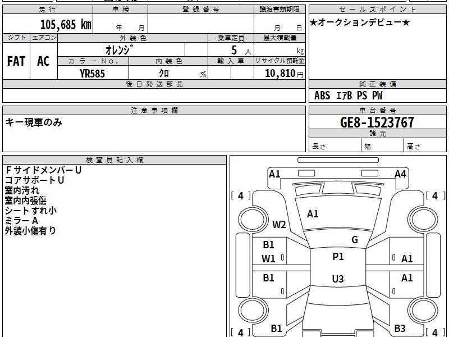Image resolution: width=449 pixels, height=337 pixels.
Task: Select the exterior color オレンジ
Action: click(x=120, y=50)
